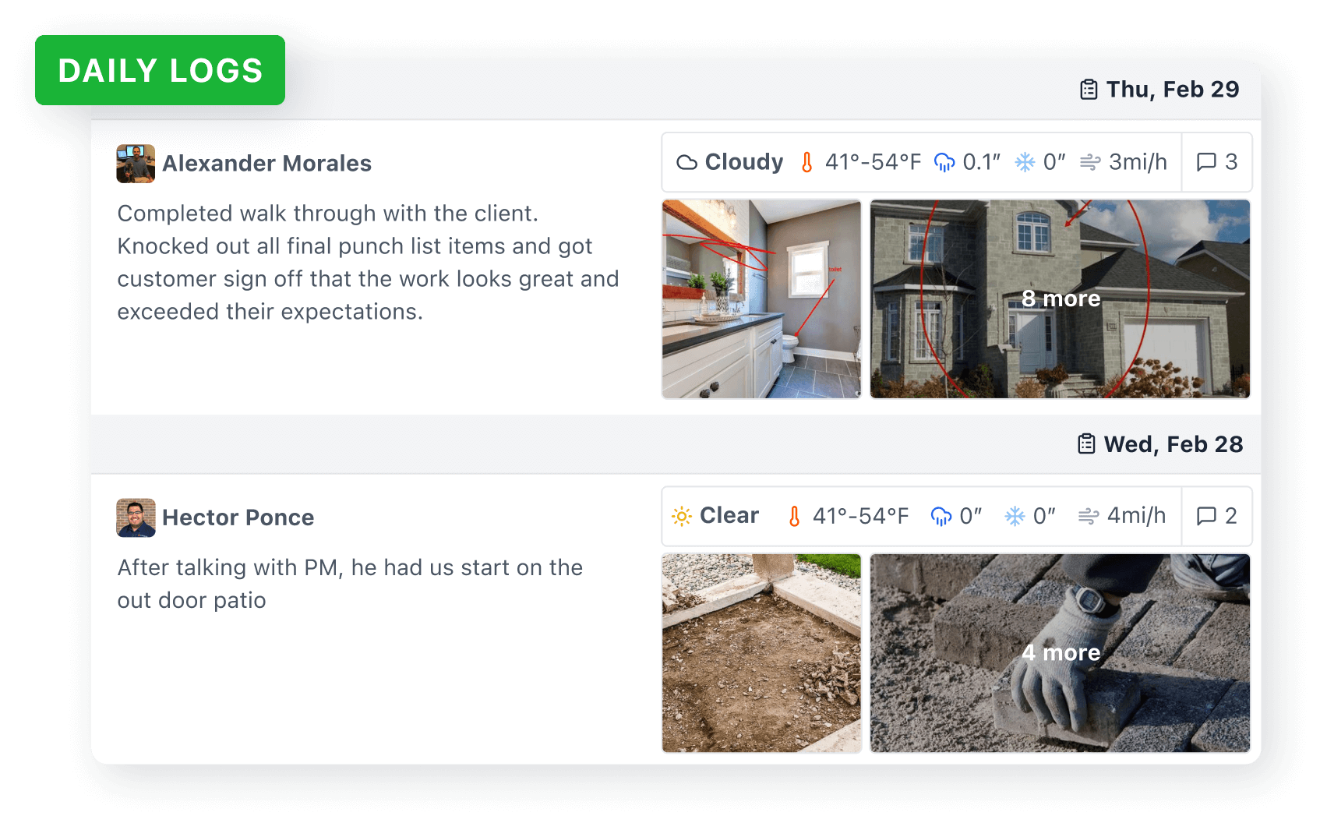Select the thermometer icon showing 41°-54°F
Screen dimensions: 1320x823
tap(807, 162)
